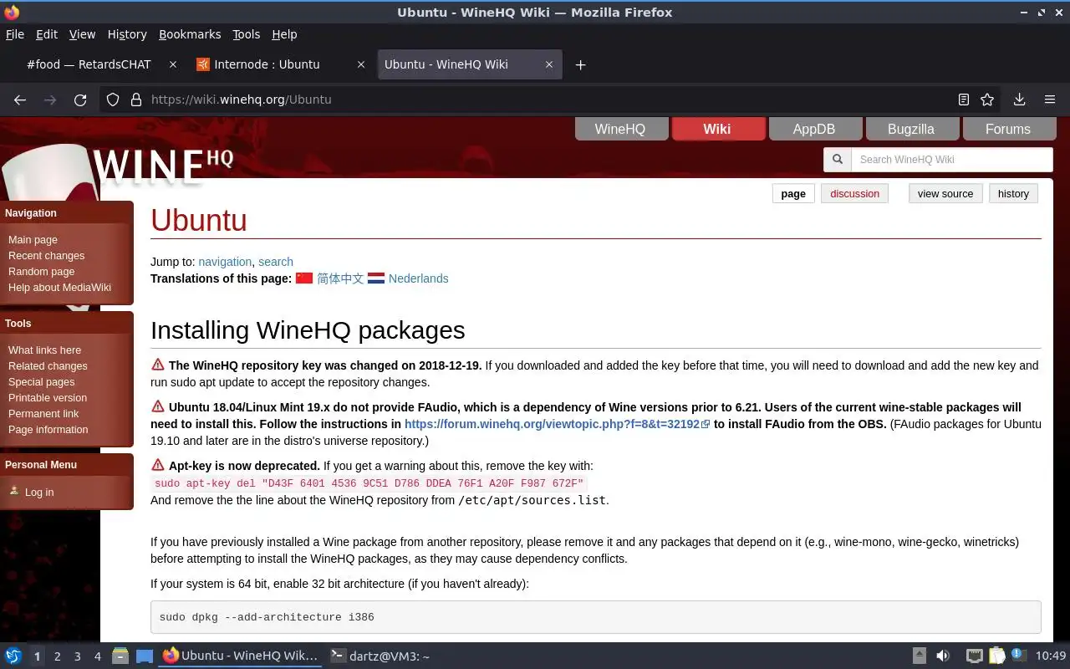The width and height of the screenshot is (1070, 669).
Task: Click the Permanent link entry
Action: (x=43, y=413)
